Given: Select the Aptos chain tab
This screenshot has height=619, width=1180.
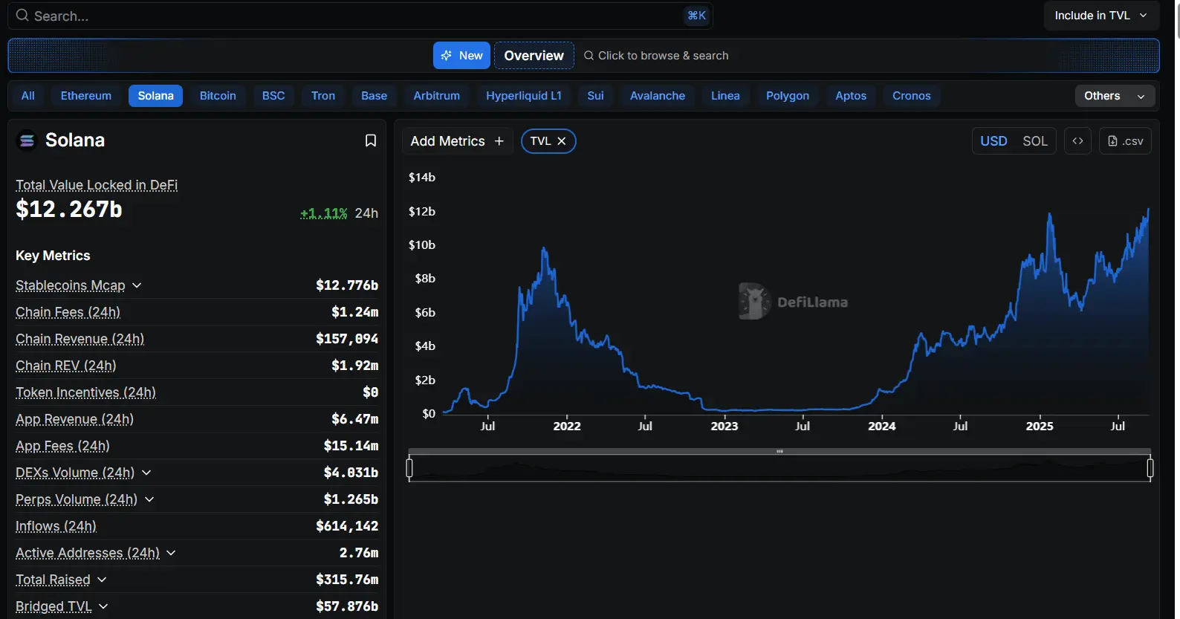Looking at the screenshot, I should pos(851,96).
